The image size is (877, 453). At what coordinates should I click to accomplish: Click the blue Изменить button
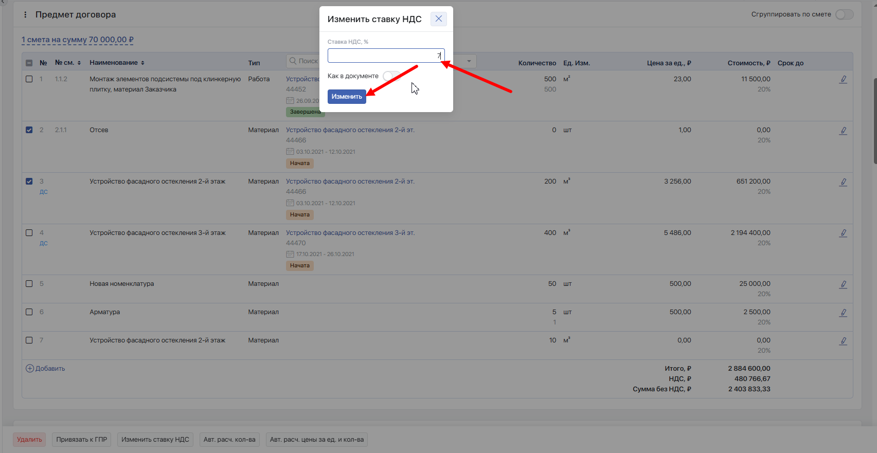[x=347, y=97]
